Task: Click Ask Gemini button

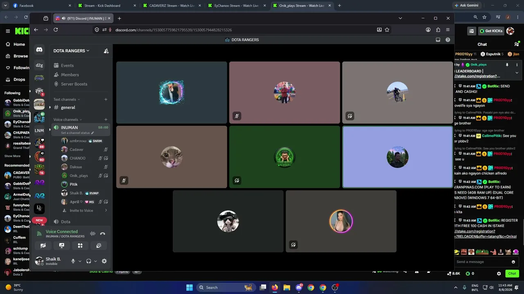Action: click(x=466, y=6)
